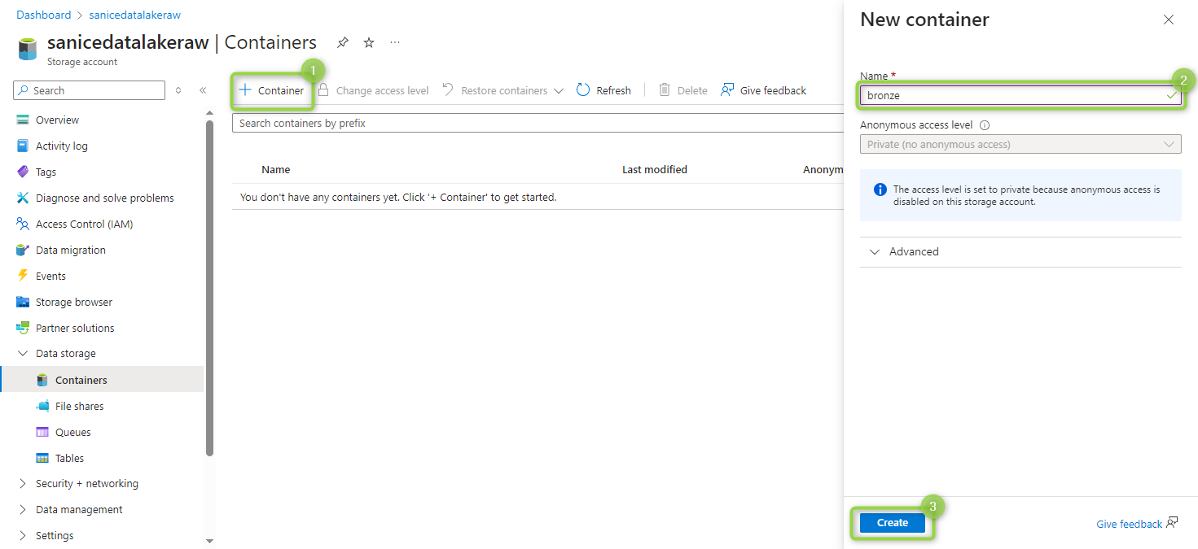Click the Create button

tap(893, 523)
